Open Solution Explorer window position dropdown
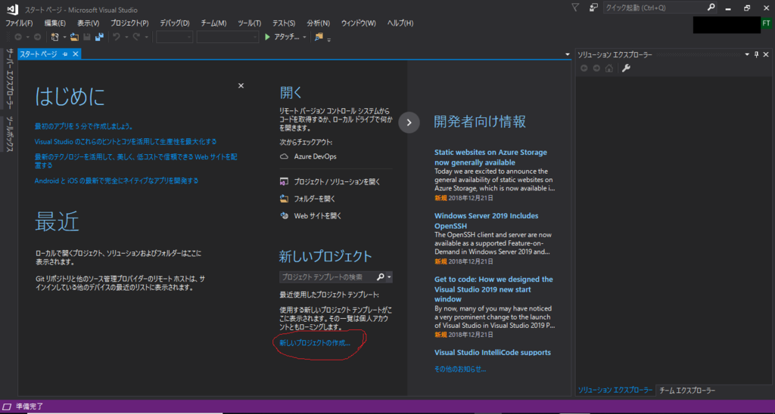 coord(747,55)
